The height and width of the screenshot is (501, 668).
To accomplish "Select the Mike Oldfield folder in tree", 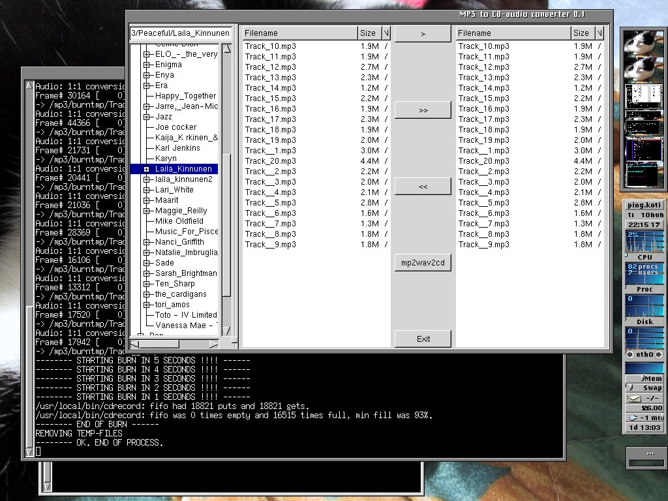I will click(179, 221).
